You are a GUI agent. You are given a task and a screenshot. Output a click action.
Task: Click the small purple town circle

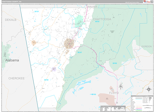[54, 69]
